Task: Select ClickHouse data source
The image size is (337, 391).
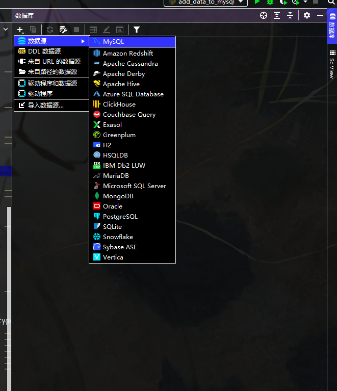Action: pos(132,104)
